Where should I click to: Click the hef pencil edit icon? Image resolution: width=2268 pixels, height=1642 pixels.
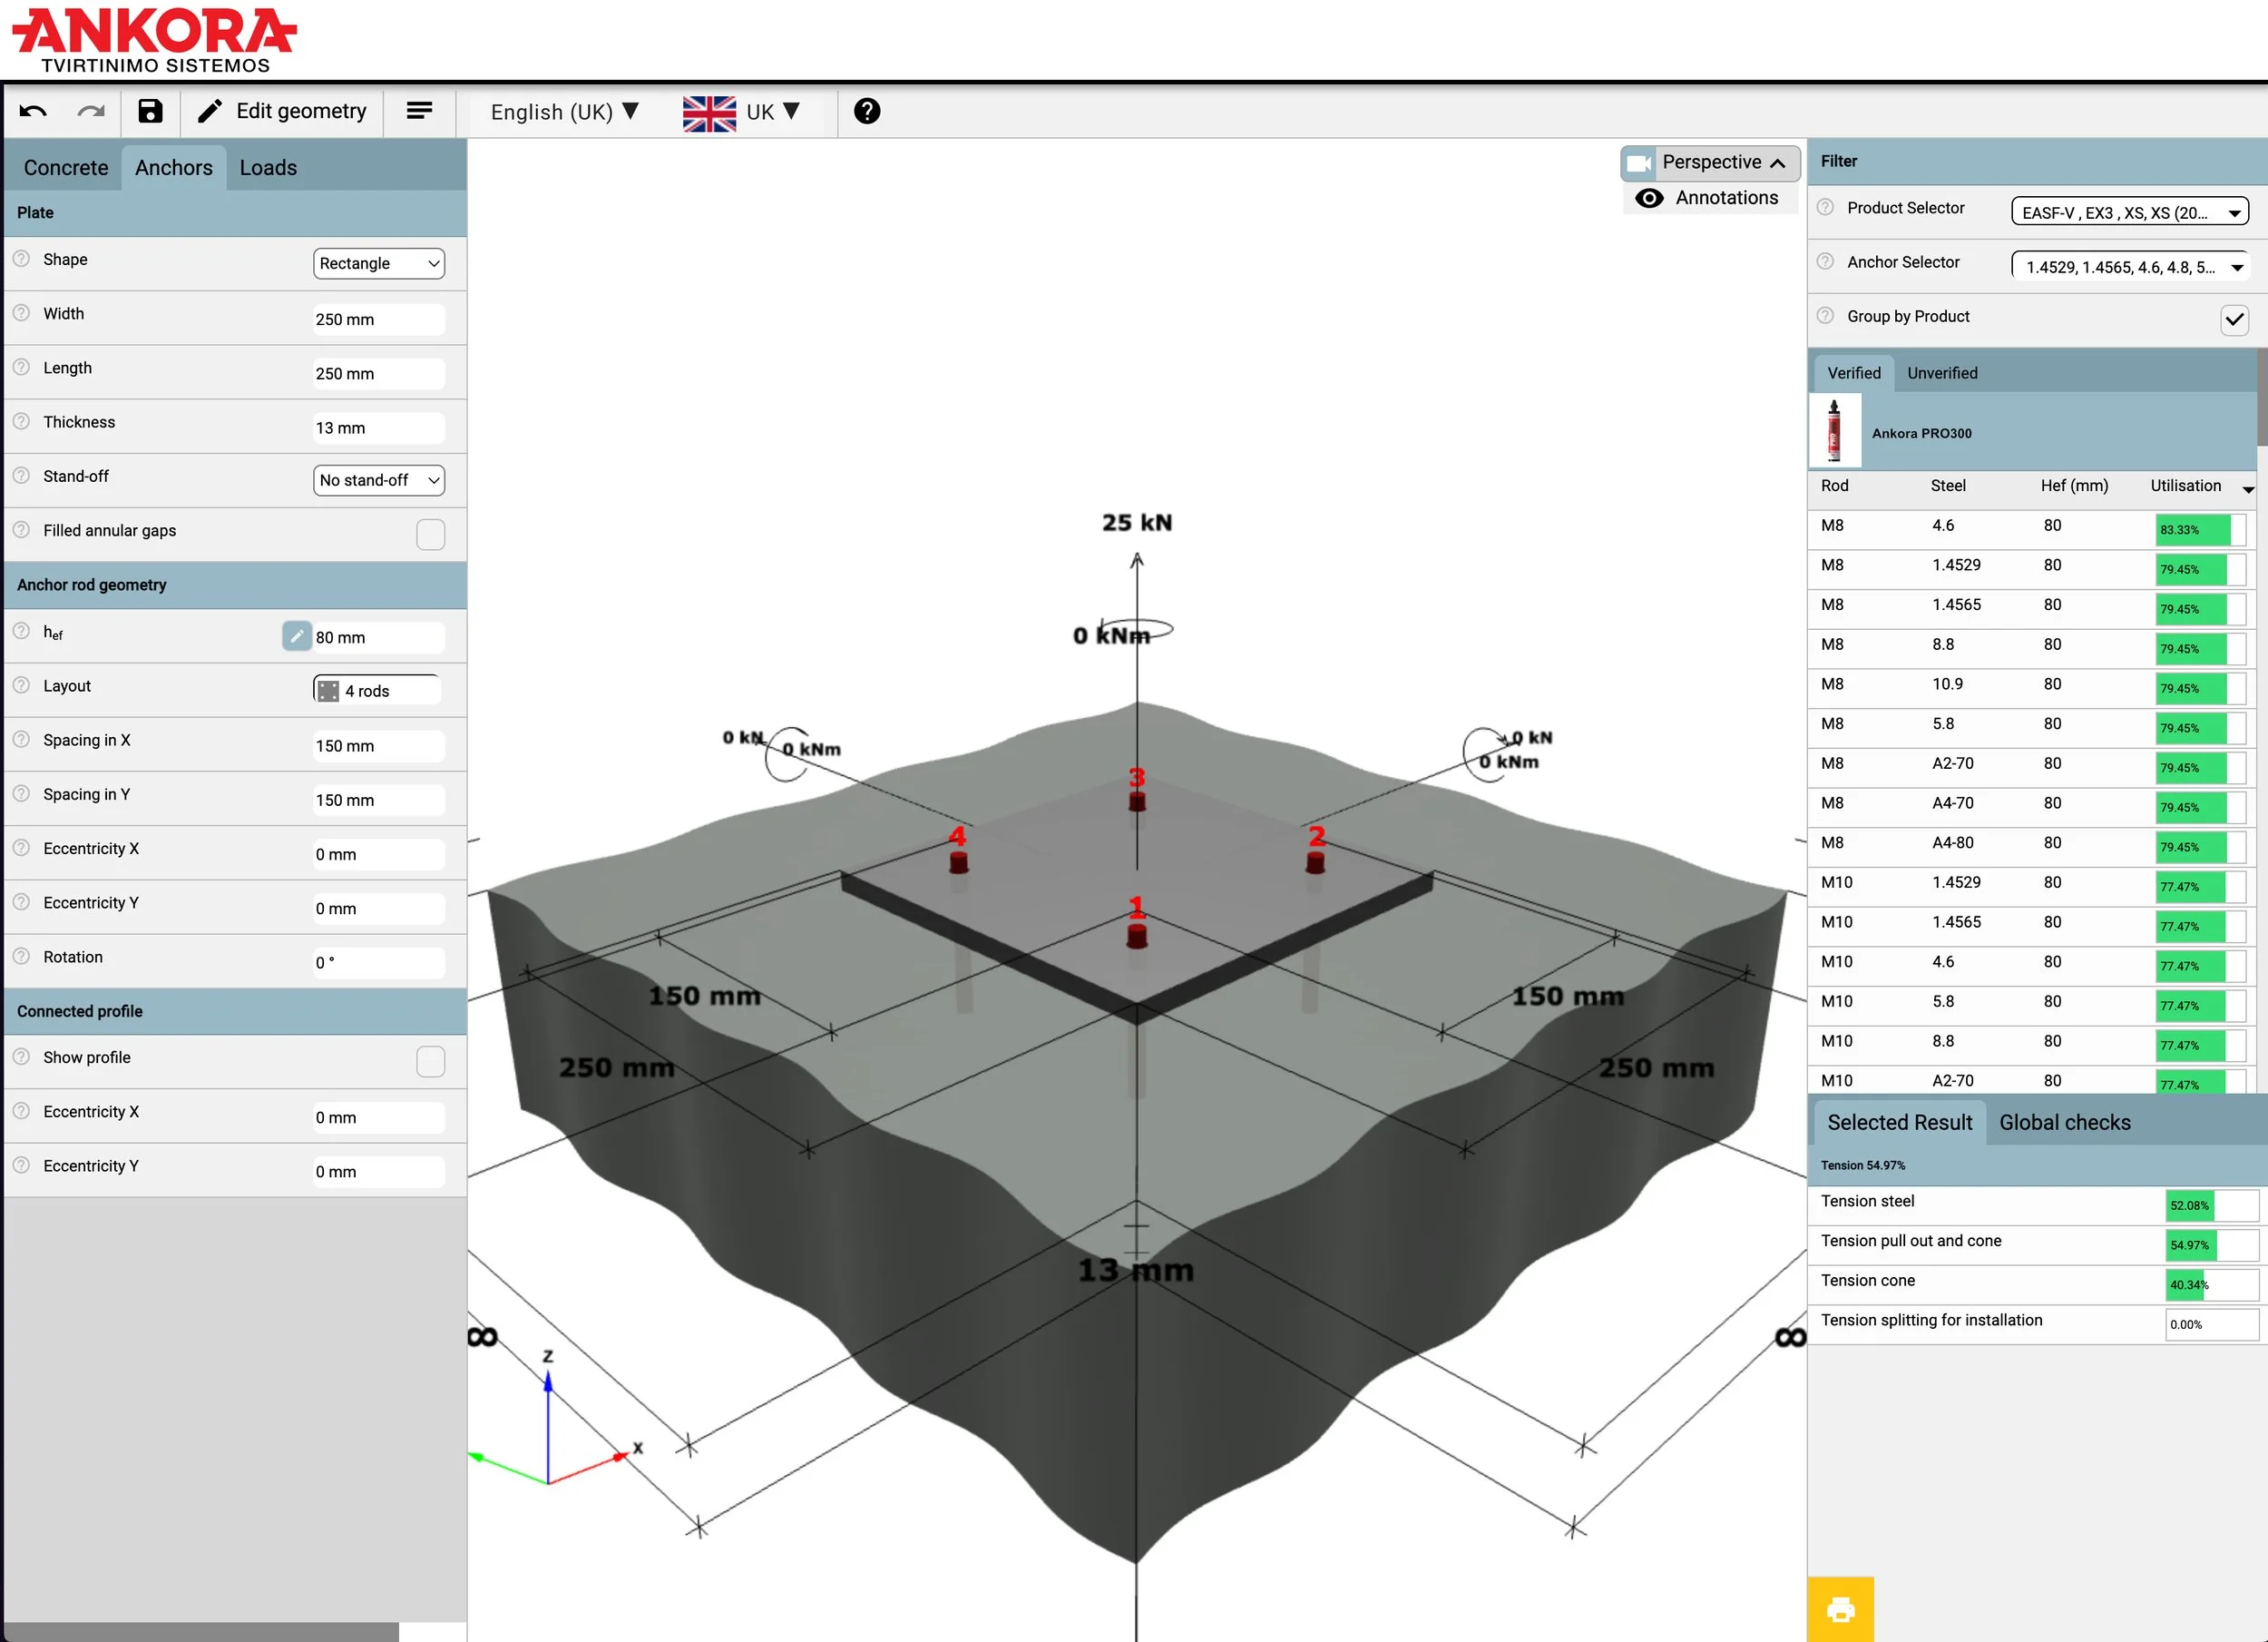pyautogui.click(x=296, y=636)
